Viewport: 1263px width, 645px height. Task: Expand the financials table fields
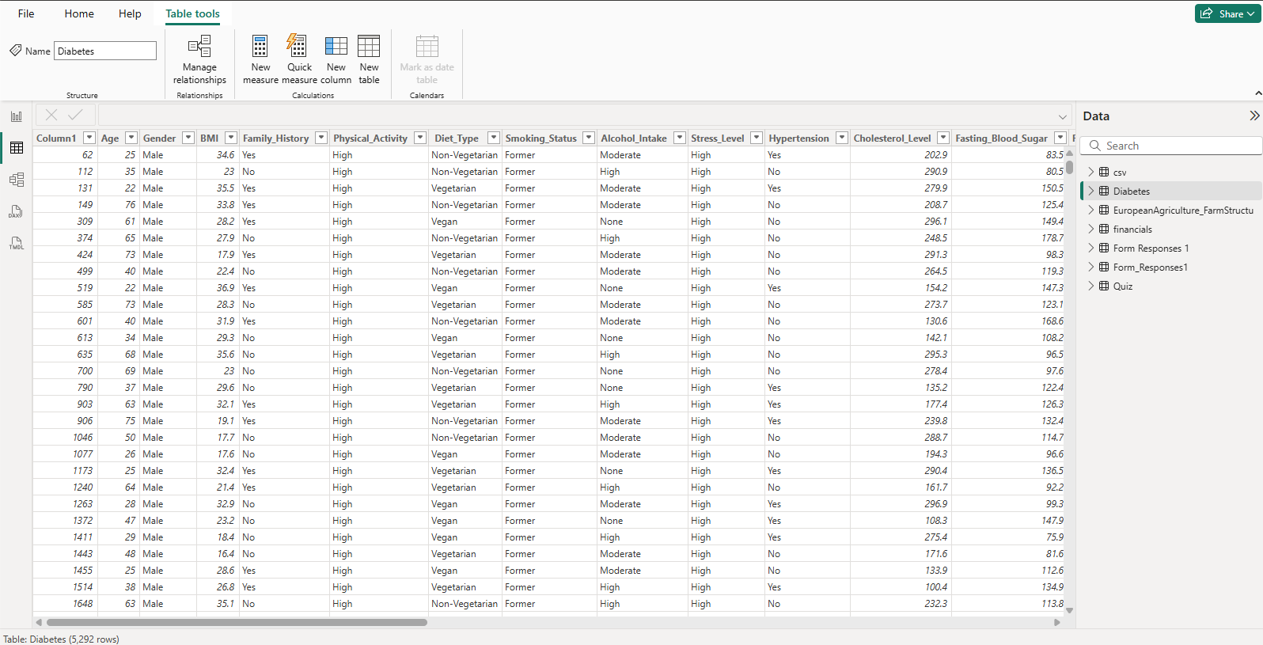click(x=1090, y=229)
